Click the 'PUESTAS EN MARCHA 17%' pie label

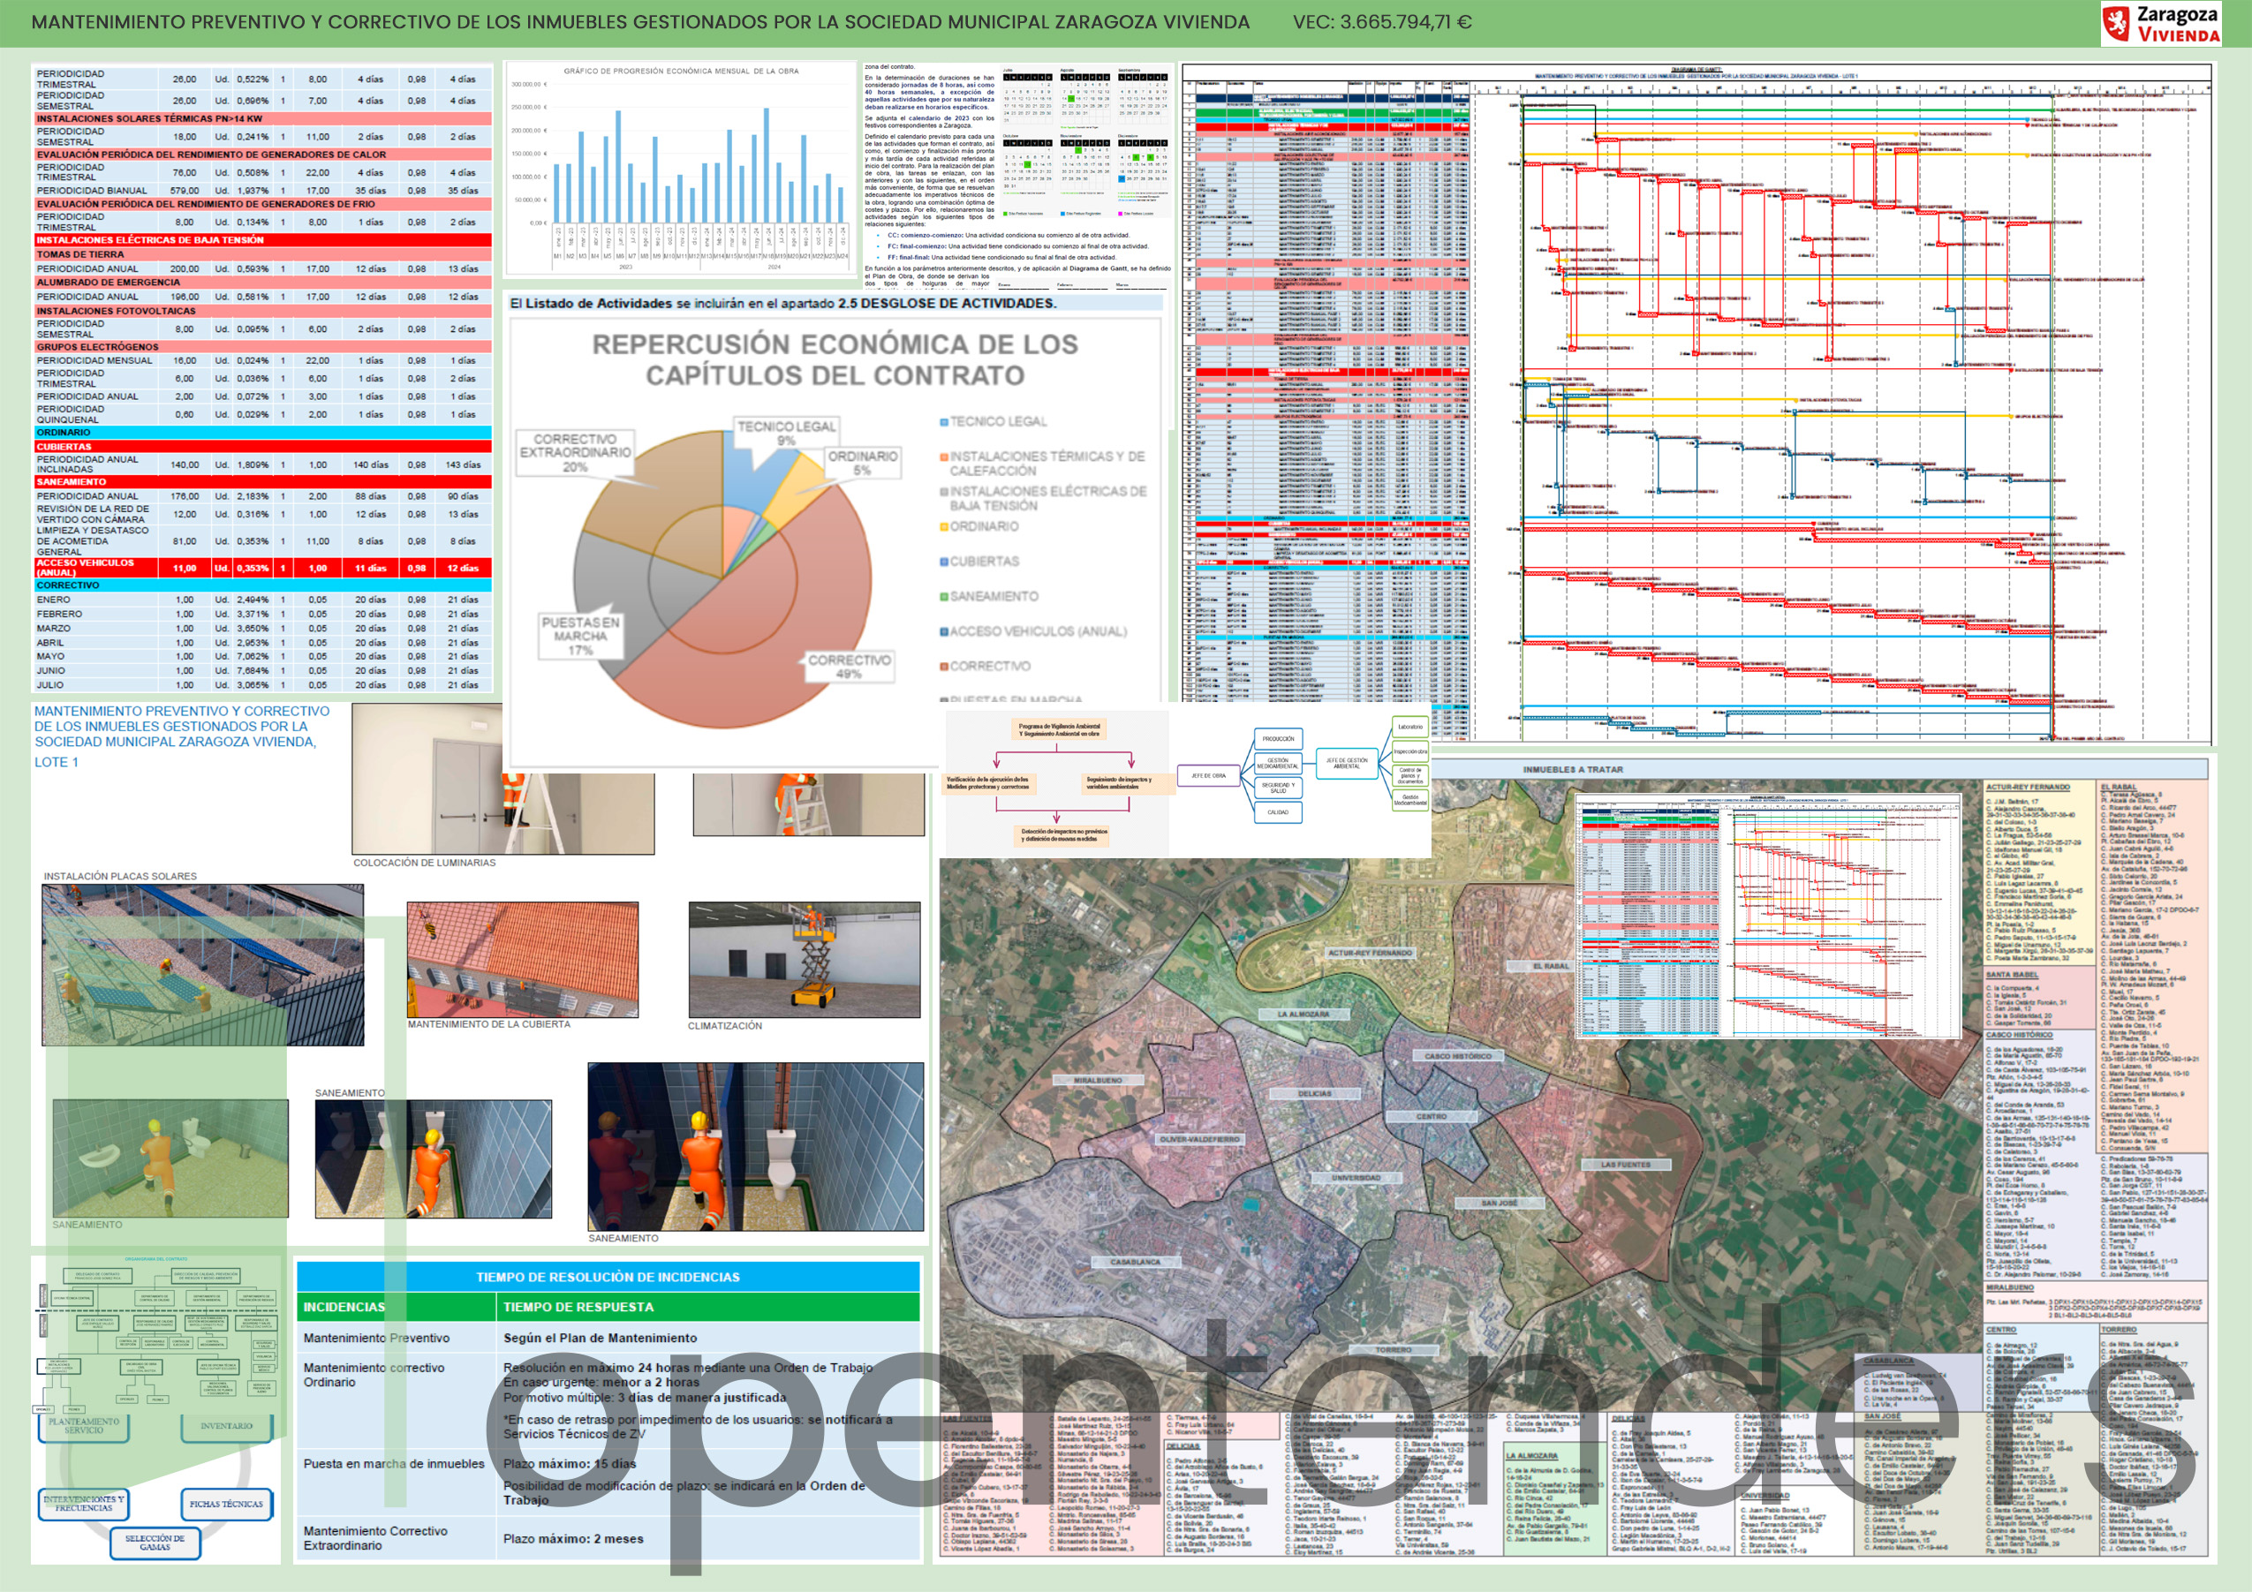coord(580,636)
